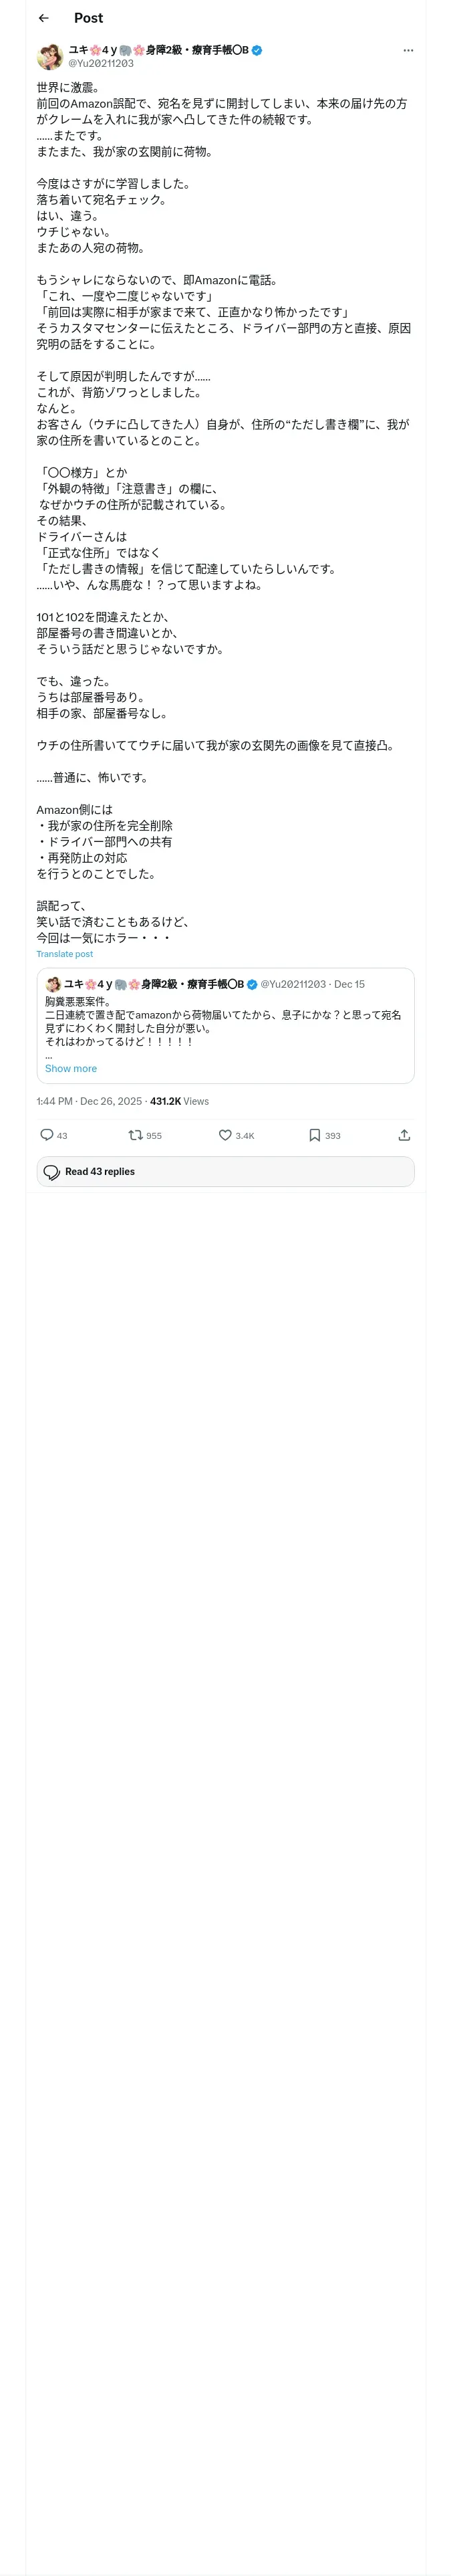Open the quoted post's Dec 15 date
Screen dimensions: 451x2576
350,984
